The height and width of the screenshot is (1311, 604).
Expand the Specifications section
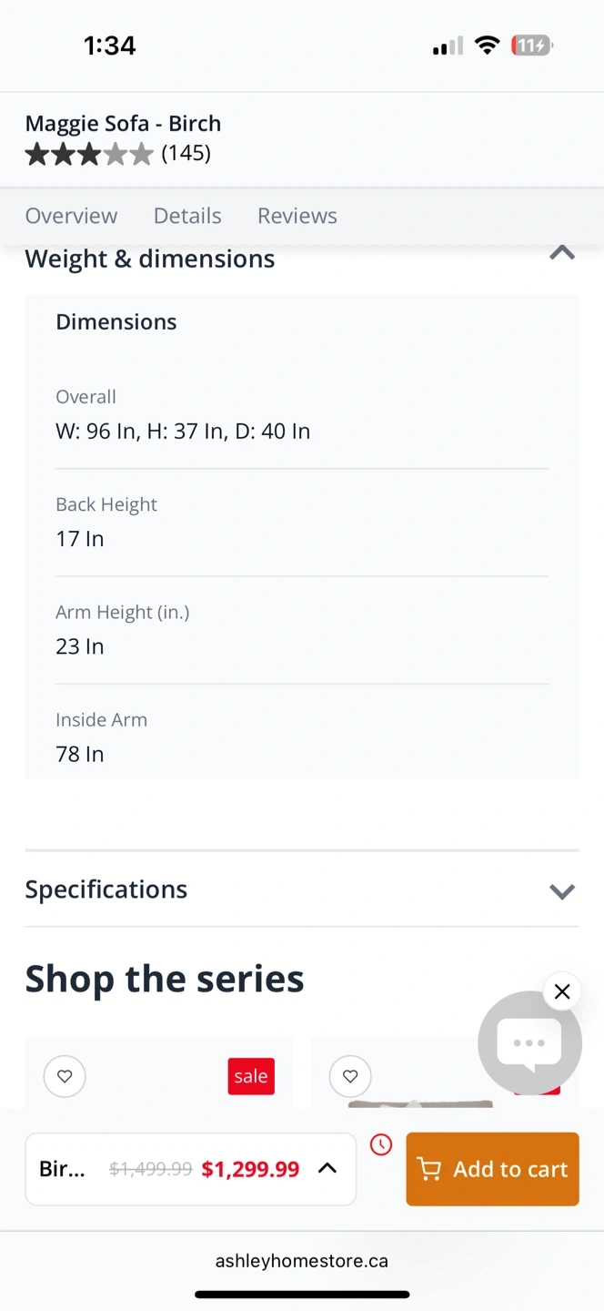pyautogui.click(x=562, y=890)
